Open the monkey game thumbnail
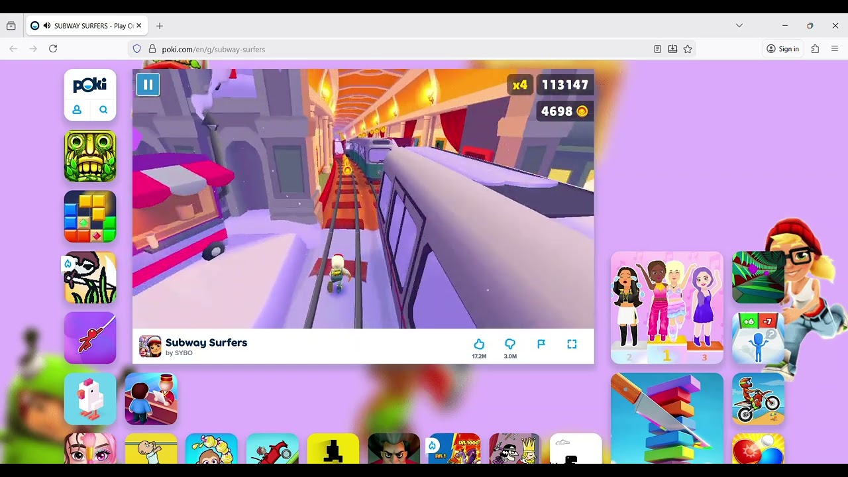This screenshot has height=477, width=848. [211, 449]
